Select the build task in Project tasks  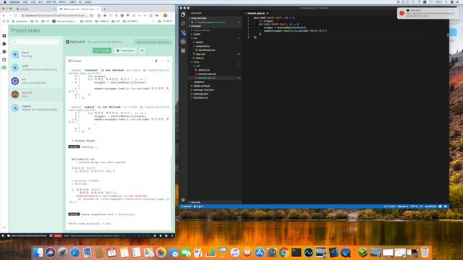[36, 68]
